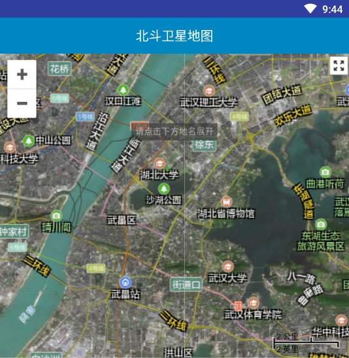Tap the 湖北大学 graduation cap icon
The width and height of the screenshot is (349, 358).
[x=159, y=163]
